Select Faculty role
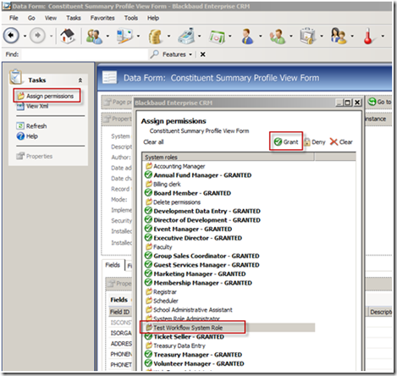Viewport: 397px width, 376px height. [x=158, y=247]
